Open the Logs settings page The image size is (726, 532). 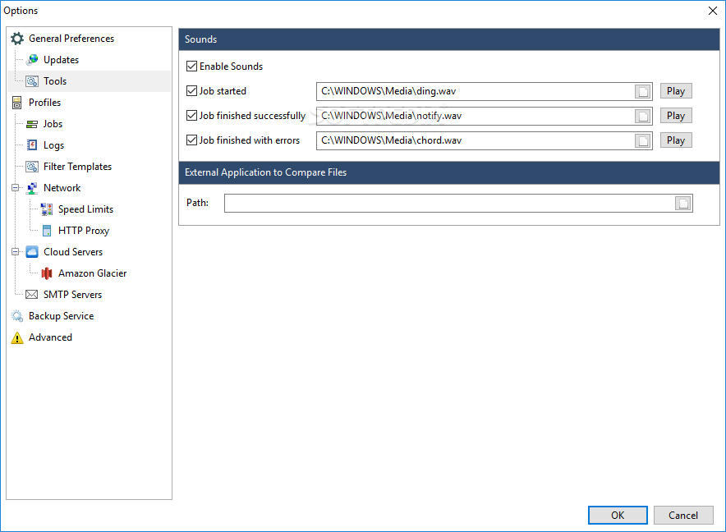(53, 145)
